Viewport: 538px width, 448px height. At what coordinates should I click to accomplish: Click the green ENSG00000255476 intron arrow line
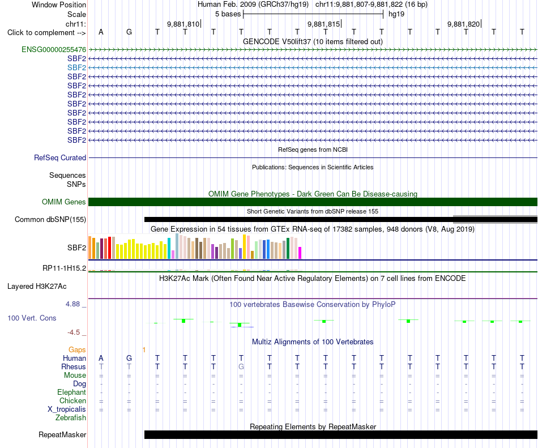(313, 50)
